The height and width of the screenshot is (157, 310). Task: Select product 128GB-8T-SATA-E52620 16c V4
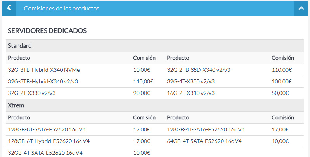(x=47, y=129)
